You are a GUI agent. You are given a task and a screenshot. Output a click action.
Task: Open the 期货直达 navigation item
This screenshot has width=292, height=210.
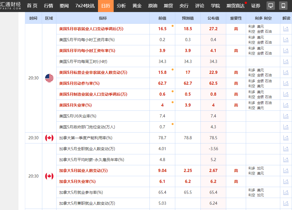[235, 6]
